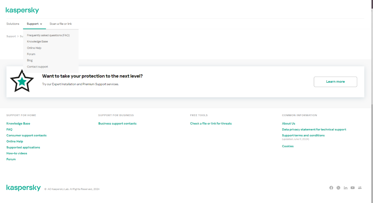Open Kaspersky's Facebook page icon
This screenshot has height=203, width=373.
point(331,188)
